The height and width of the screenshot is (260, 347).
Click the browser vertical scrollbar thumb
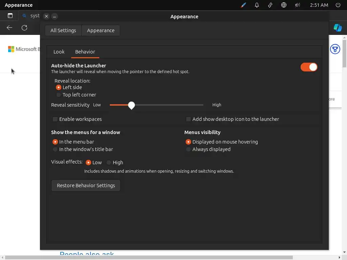(x=344, y=54)
